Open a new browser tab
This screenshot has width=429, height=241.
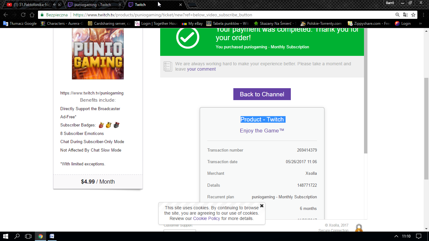click(192, 5)
